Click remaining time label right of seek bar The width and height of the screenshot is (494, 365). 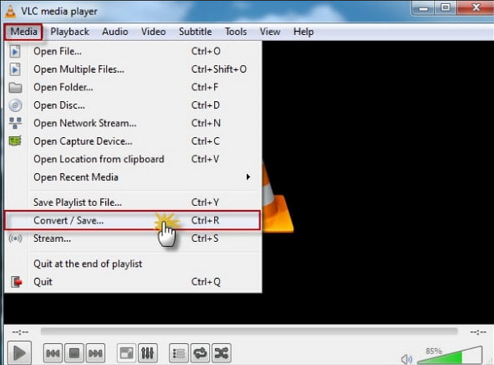point(478,332)
